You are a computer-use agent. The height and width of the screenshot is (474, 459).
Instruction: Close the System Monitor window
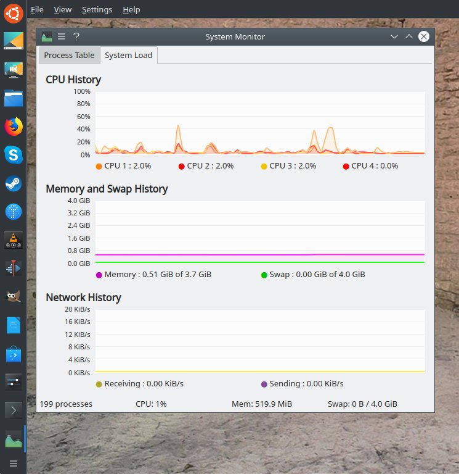pos(424,36)
